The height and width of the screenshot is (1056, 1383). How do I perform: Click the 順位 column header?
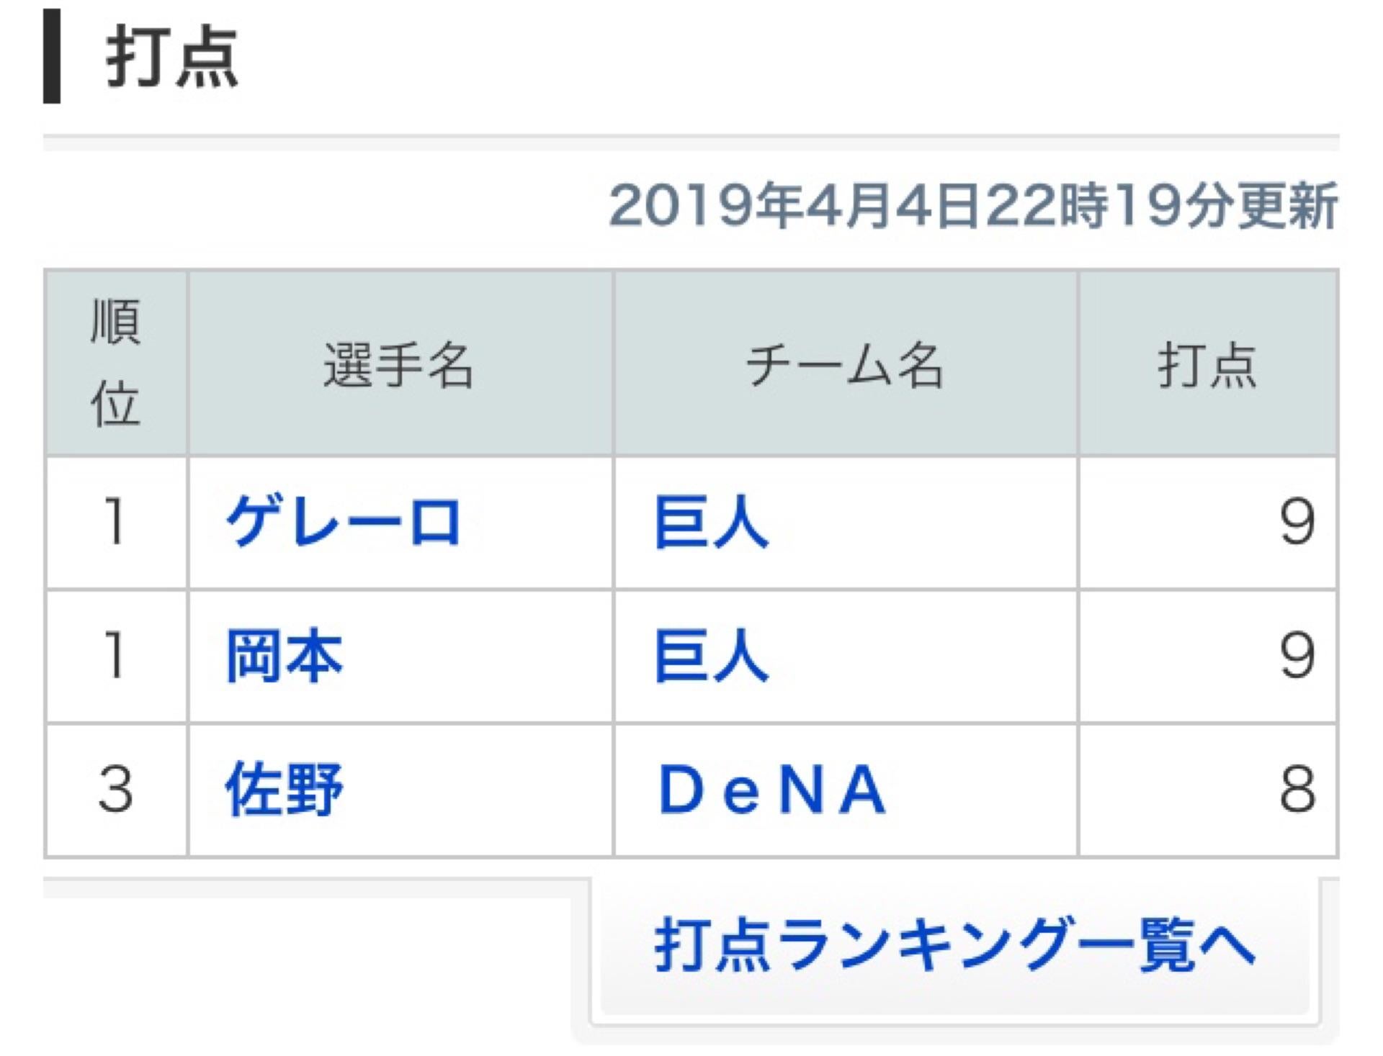115,363
